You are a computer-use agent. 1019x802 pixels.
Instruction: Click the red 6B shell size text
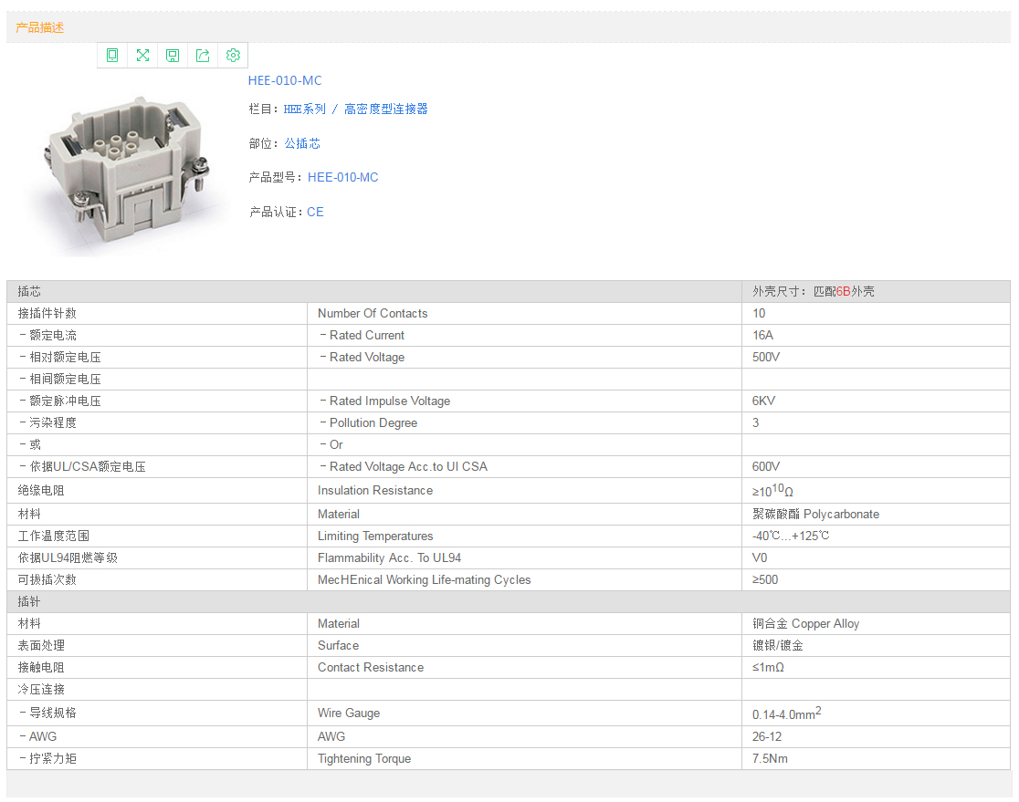(843, 291)
